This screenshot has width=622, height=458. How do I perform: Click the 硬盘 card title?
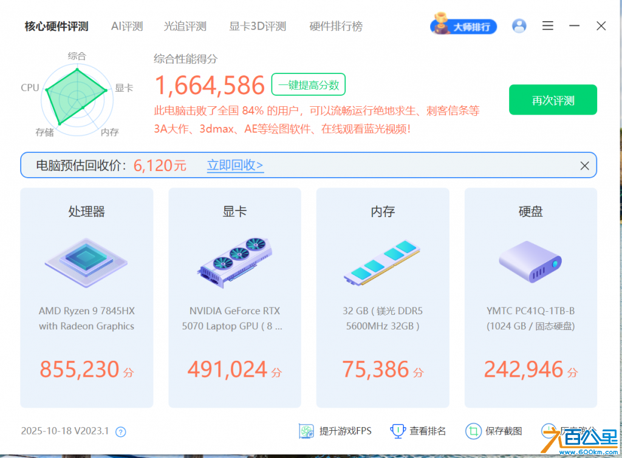coord(530,212)
